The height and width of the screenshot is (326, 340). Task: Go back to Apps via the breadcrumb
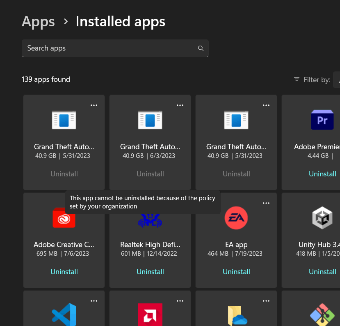[38, 21]
